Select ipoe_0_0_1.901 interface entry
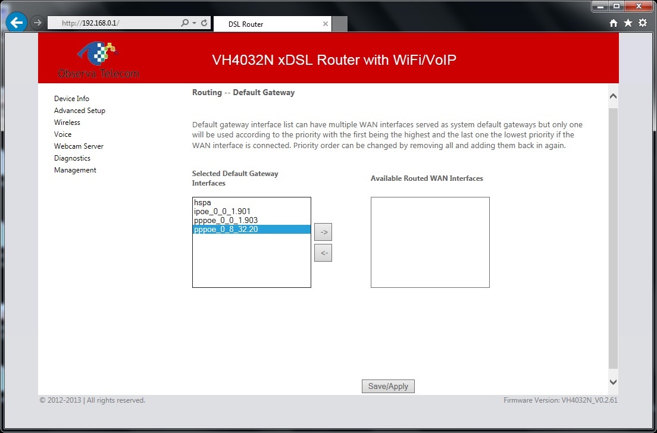This screenshot has width=657, height=433. (x=251, y=212)
